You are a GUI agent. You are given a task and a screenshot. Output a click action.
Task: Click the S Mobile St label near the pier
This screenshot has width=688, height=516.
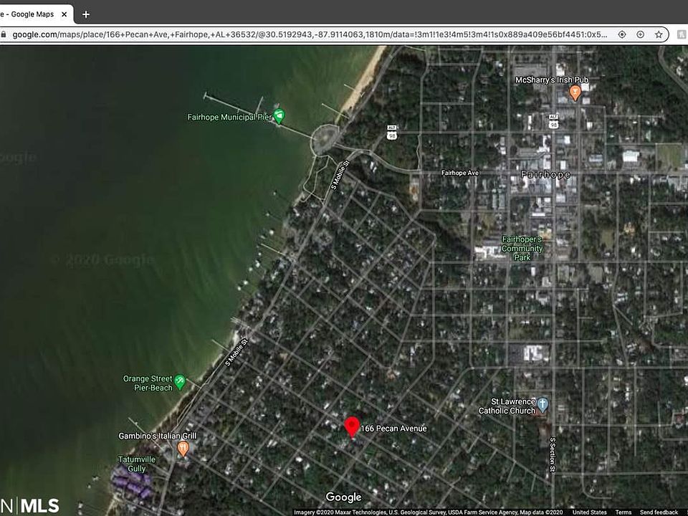coord(340,175)
